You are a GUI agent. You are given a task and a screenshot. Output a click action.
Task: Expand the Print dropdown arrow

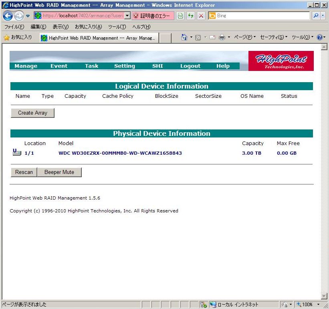229,37
